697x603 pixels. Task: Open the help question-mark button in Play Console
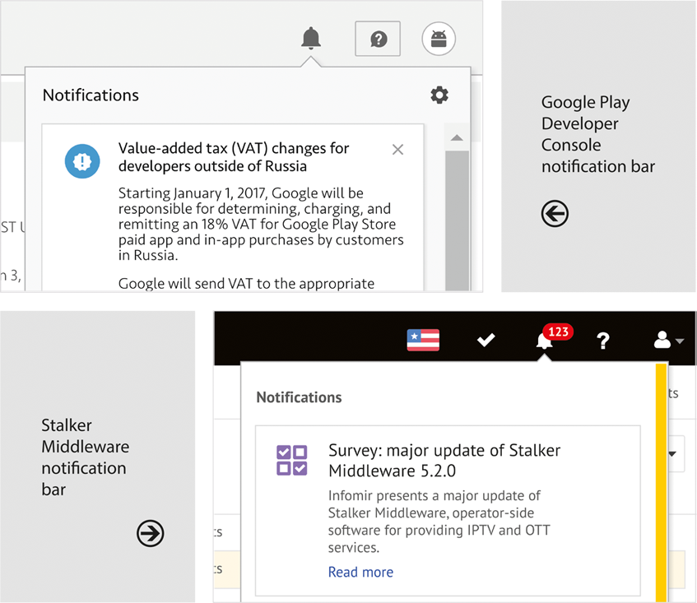click(x=378, y=39)
